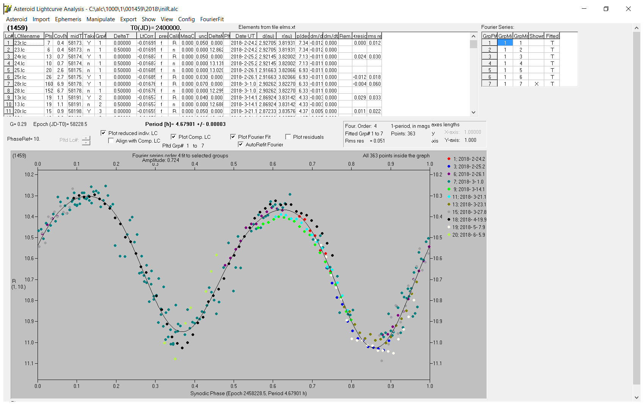Toggle AutoRefit Fourier checkbox
The height and width of the screenshot is (405, 644).
click(240, 144)
